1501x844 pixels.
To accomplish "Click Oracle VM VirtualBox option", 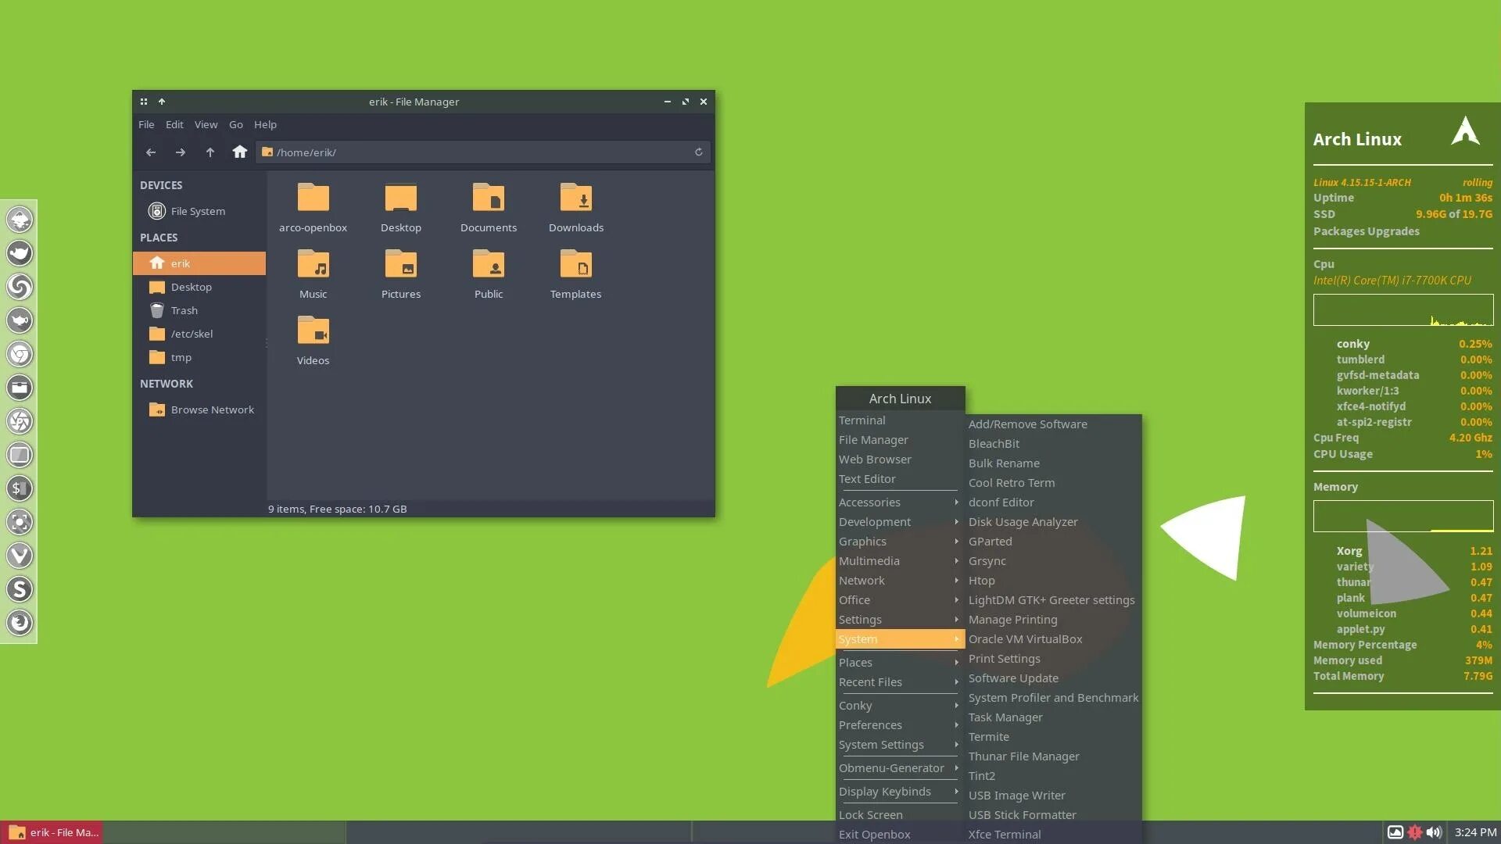I will tap(1025, 639).
